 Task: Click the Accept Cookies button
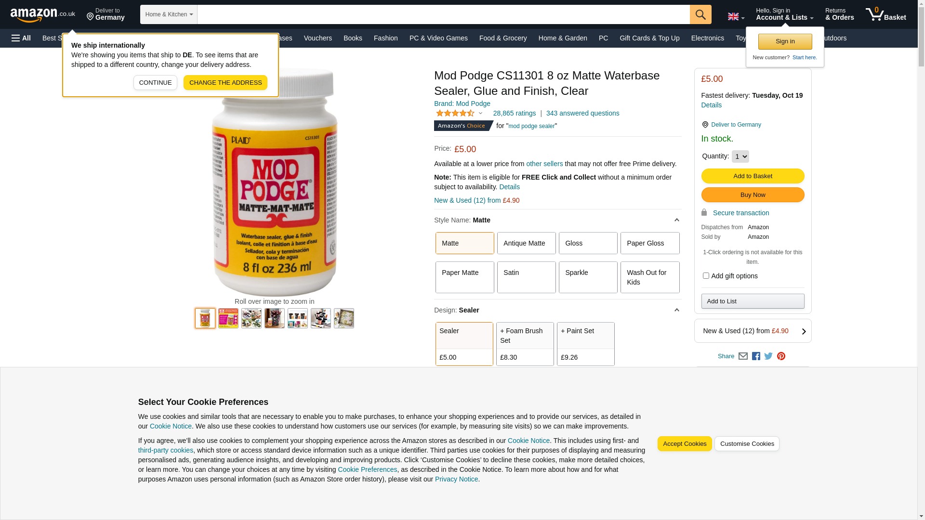(684, 444)
